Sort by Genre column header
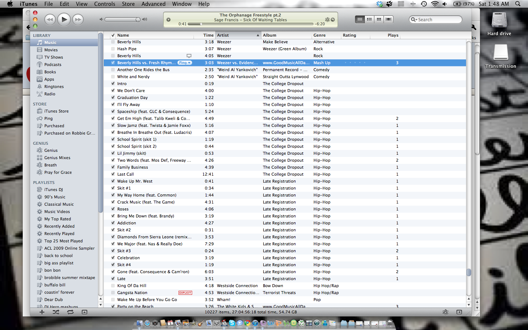528x330 pixels. click(x=326, y=35)
